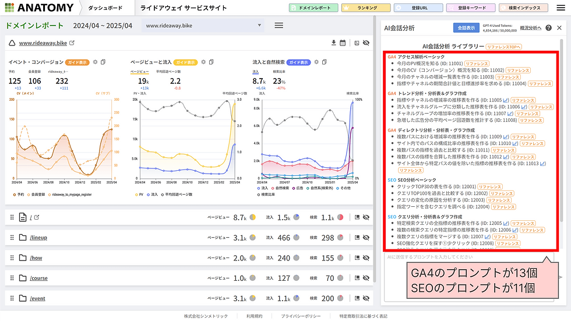The width and height of the screenshot is (571, 321).
Task: Toggle 平均回遊ページ数 series in legend
Action: pos(177,195)
